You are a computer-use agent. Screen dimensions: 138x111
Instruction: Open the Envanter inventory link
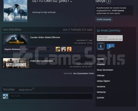tap(101, 64)
